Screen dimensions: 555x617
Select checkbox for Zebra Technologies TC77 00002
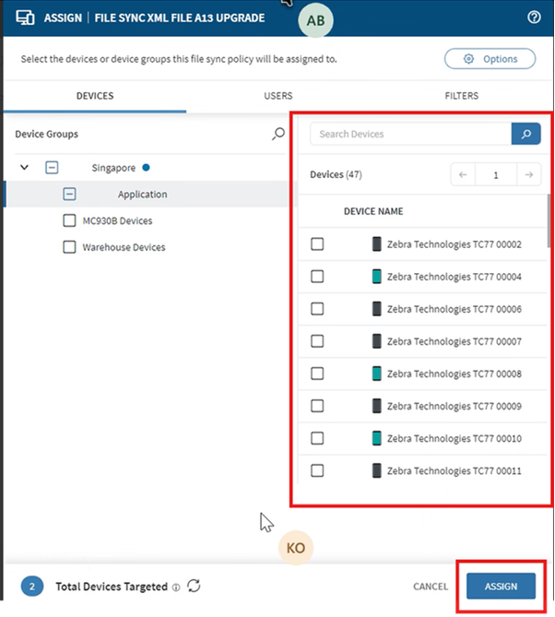(317, 244)
